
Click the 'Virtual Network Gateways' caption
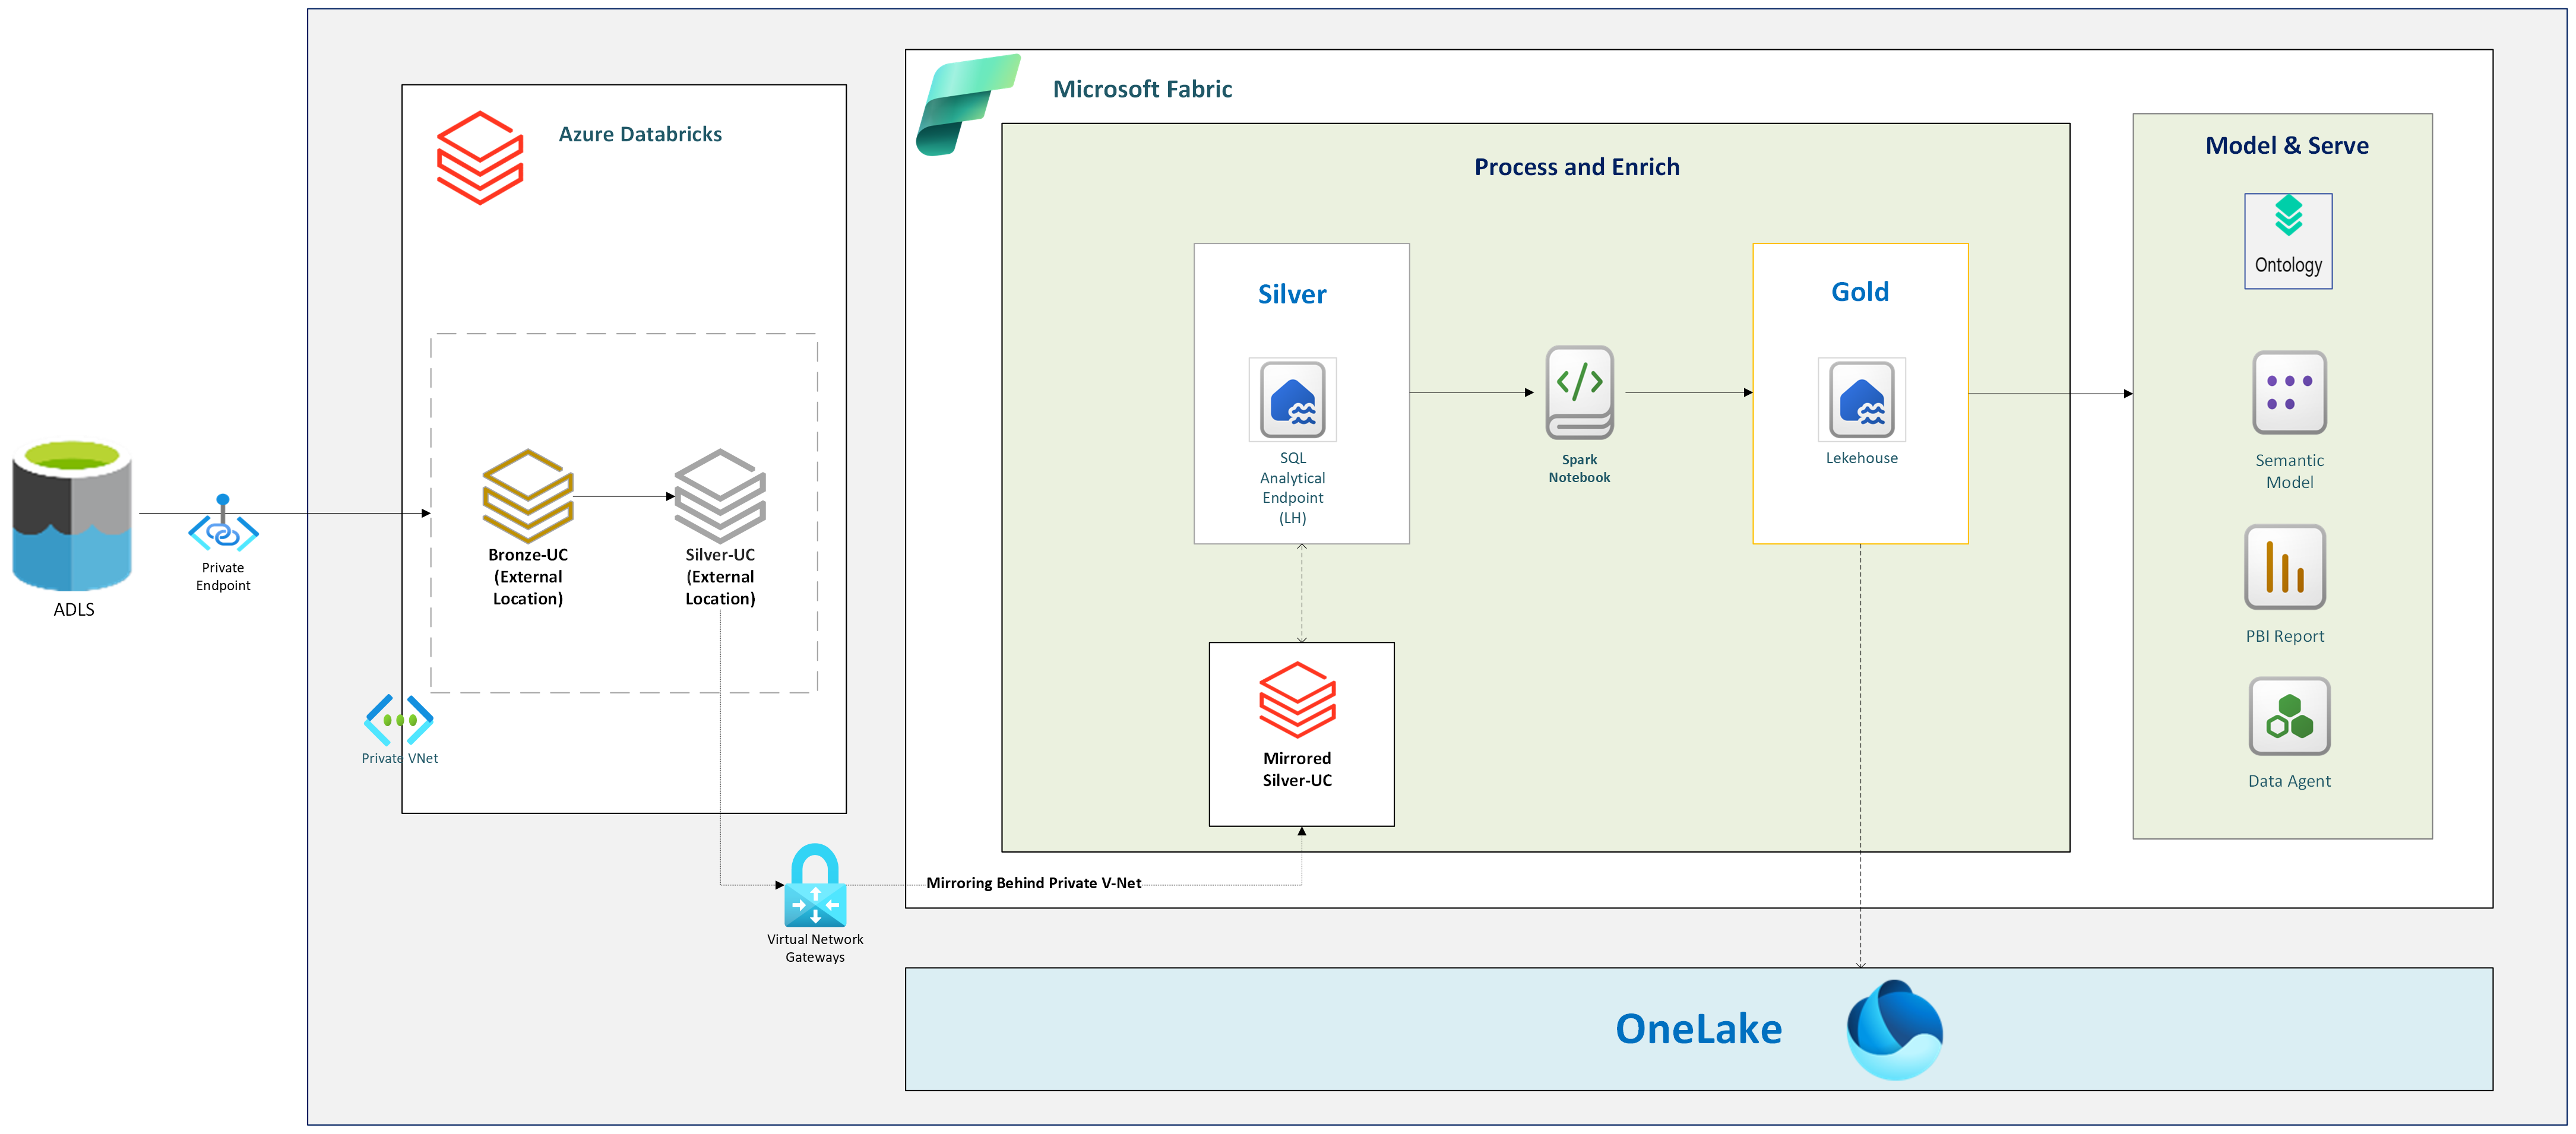[815, 948]
